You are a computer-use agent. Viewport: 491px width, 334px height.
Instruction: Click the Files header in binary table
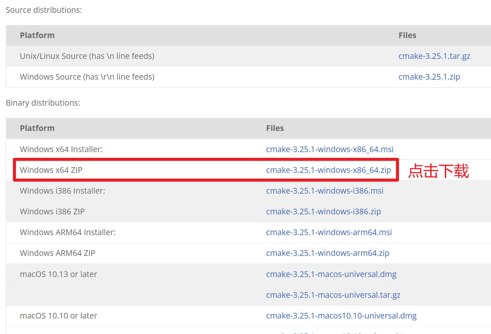275,128
